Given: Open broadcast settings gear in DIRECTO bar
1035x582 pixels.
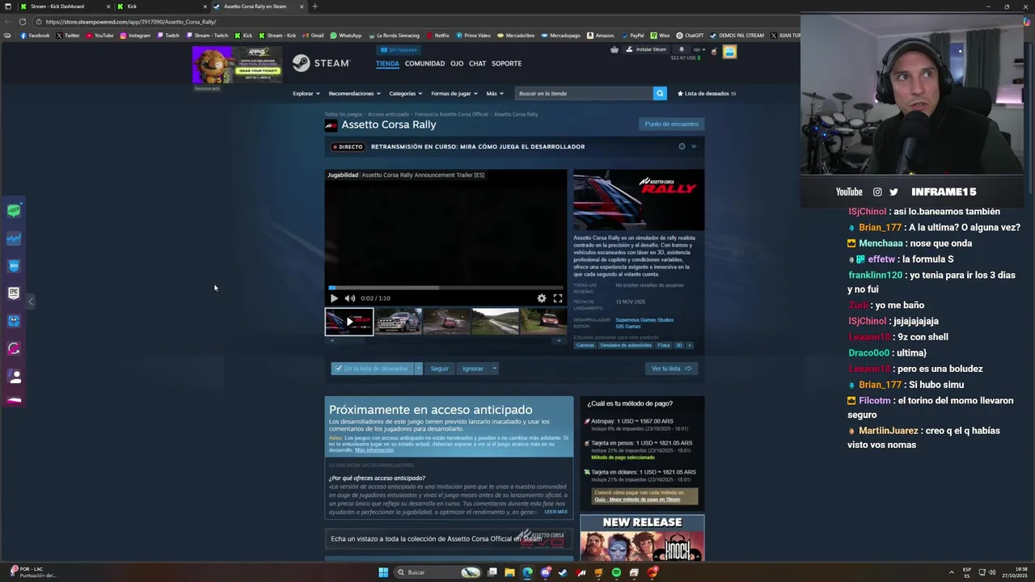Looking at the screenshot, I should pyautogui.click(x=682, y=146).
